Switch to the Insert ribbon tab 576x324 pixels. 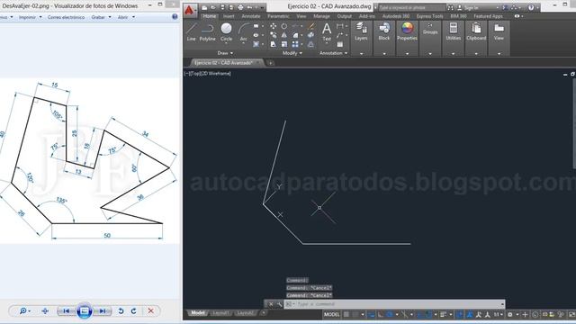click(x=229, y=16)
